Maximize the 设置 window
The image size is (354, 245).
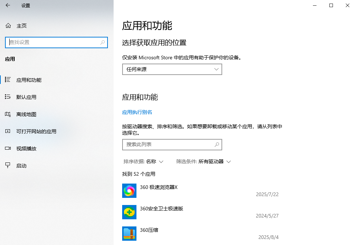[331, 5]
